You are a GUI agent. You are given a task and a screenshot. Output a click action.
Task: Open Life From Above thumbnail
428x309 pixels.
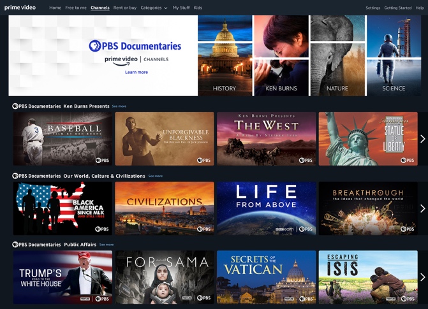point(267,208)
